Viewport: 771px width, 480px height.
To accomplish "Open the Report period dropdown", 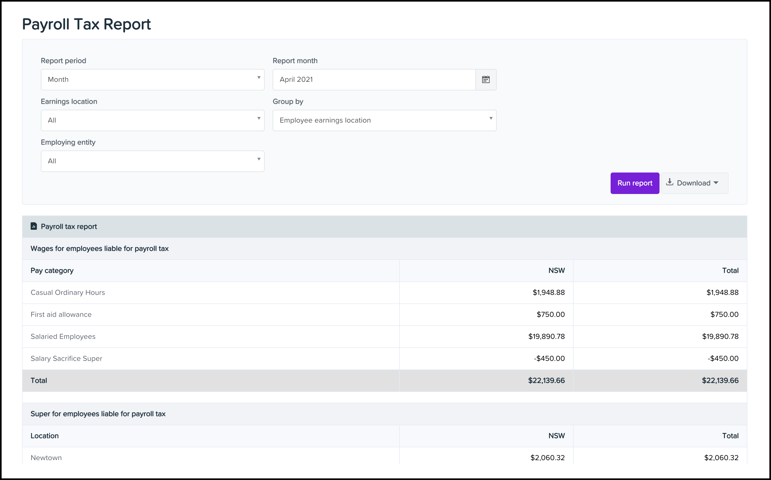I will click(x=153, y=80).
